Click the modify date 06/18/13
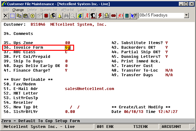This screenshot has width=196, height=131. (x=134, y=112)
